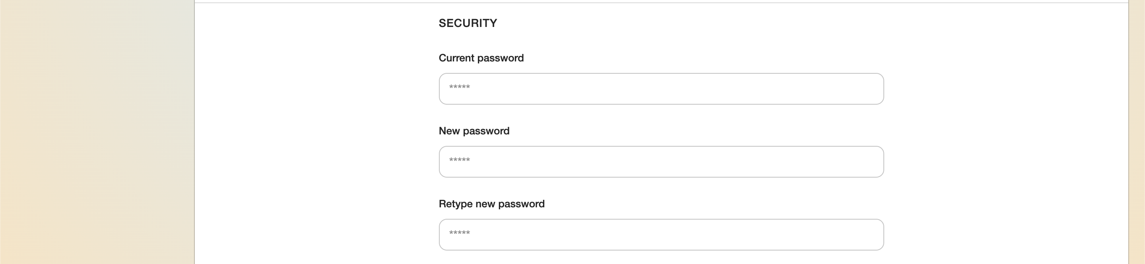Click placeholder asterisks in New password field
The image size is (1145, 264).
[x=459, y=161]
